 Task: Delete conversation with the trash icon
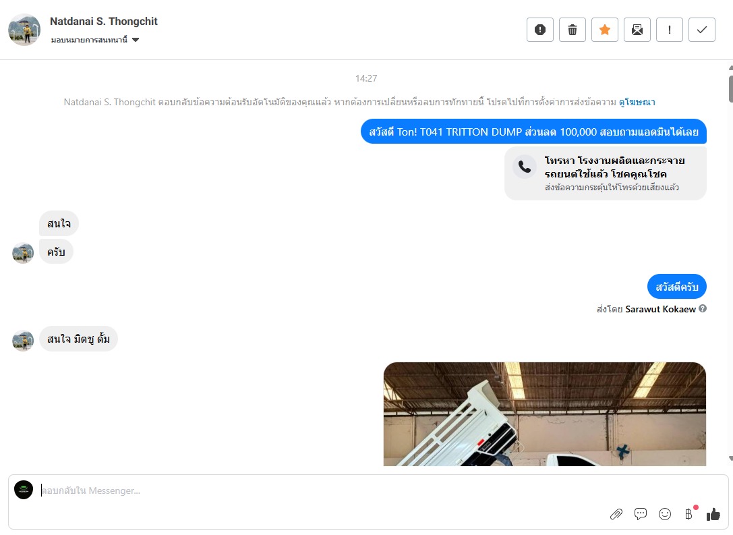[573, 30]
